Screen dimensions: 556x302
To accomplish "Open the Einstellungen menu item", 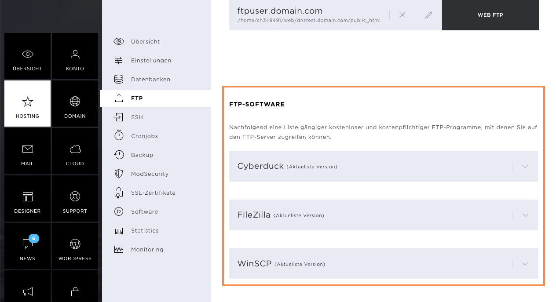I will point(156,60).
